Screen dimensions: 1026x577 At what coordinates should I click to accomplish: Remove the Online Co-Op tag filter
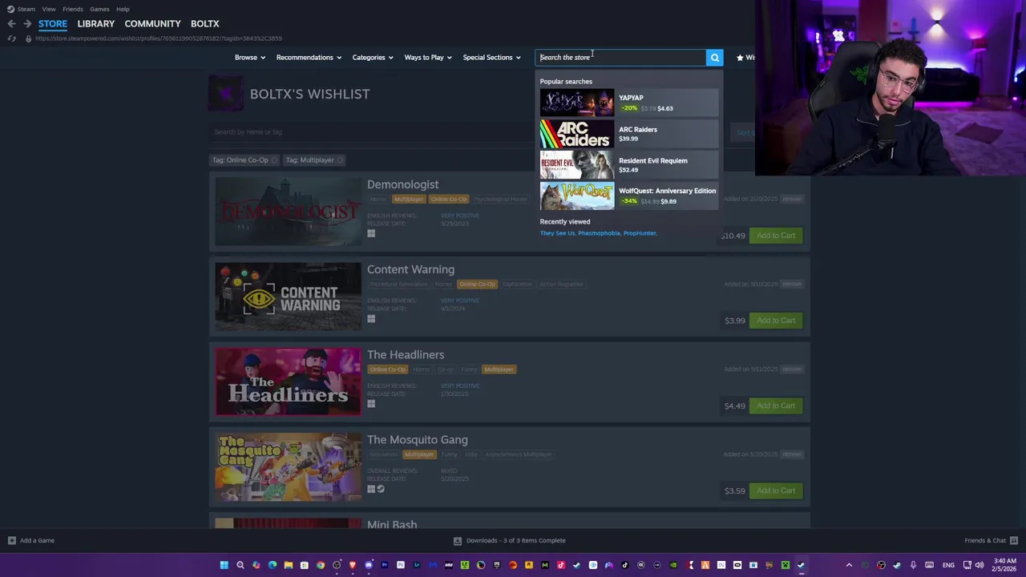(274, 160)
